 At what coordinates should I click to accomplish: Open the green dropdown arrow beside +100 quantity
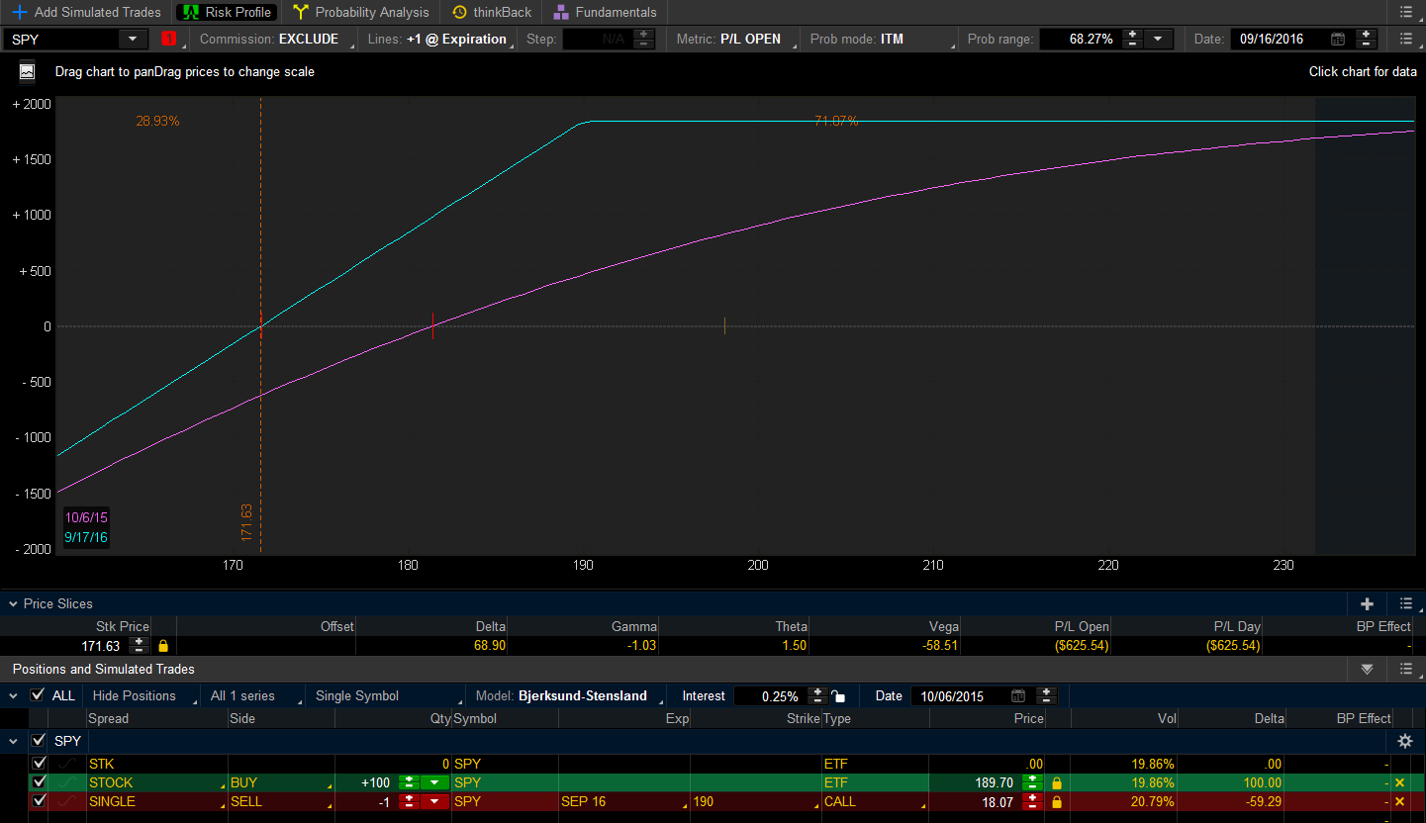tap(434, 782)
